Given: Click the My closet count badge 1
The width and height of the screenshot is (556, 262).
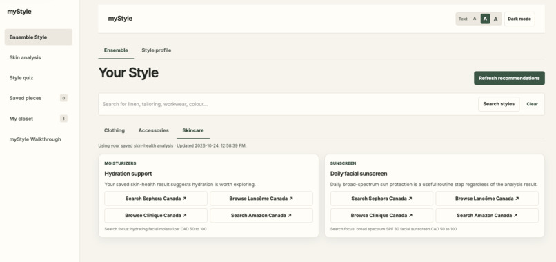Looking at the screenshot, I should (x=63, y=119).
